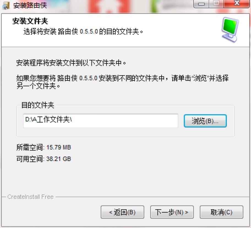Click the destination folder path field
Screen dimensions: 251x228
point(101,121)
